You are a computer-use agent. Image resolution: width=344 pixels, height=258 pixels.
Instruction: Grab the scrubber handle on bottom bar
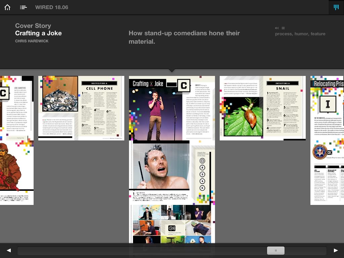(276, 251)
